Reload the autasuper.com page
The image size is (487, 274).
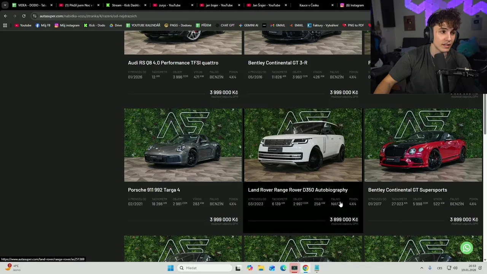pos(24,16)
